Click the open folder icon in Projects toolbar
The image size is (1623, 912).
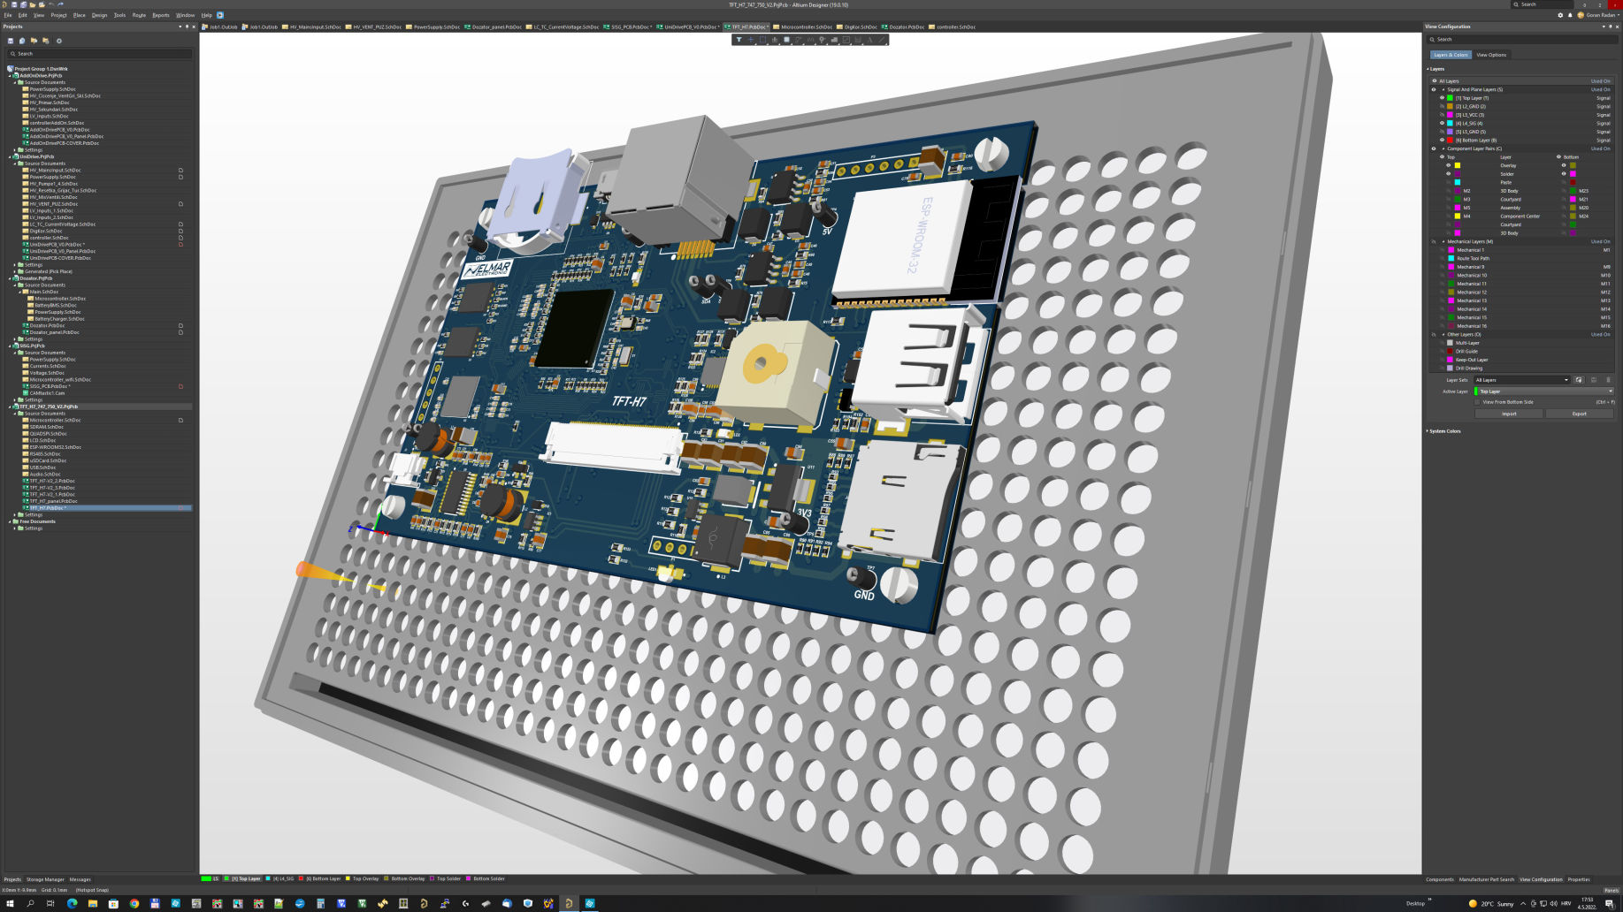[34, 41]
